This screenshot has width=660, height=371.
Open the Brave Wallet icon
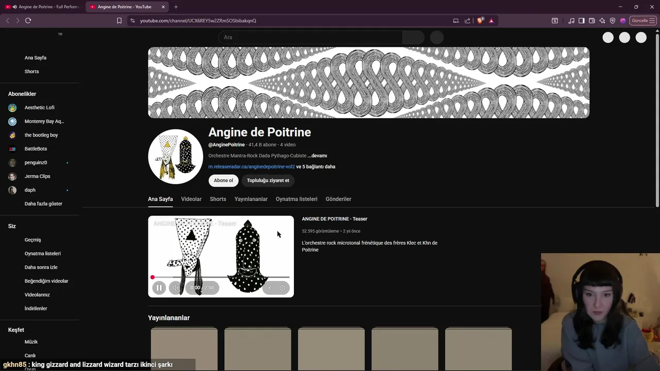pos(592,21)
